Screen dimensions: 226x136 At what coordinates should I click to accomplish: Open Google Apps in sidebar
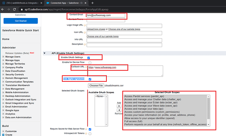point(12,110)
